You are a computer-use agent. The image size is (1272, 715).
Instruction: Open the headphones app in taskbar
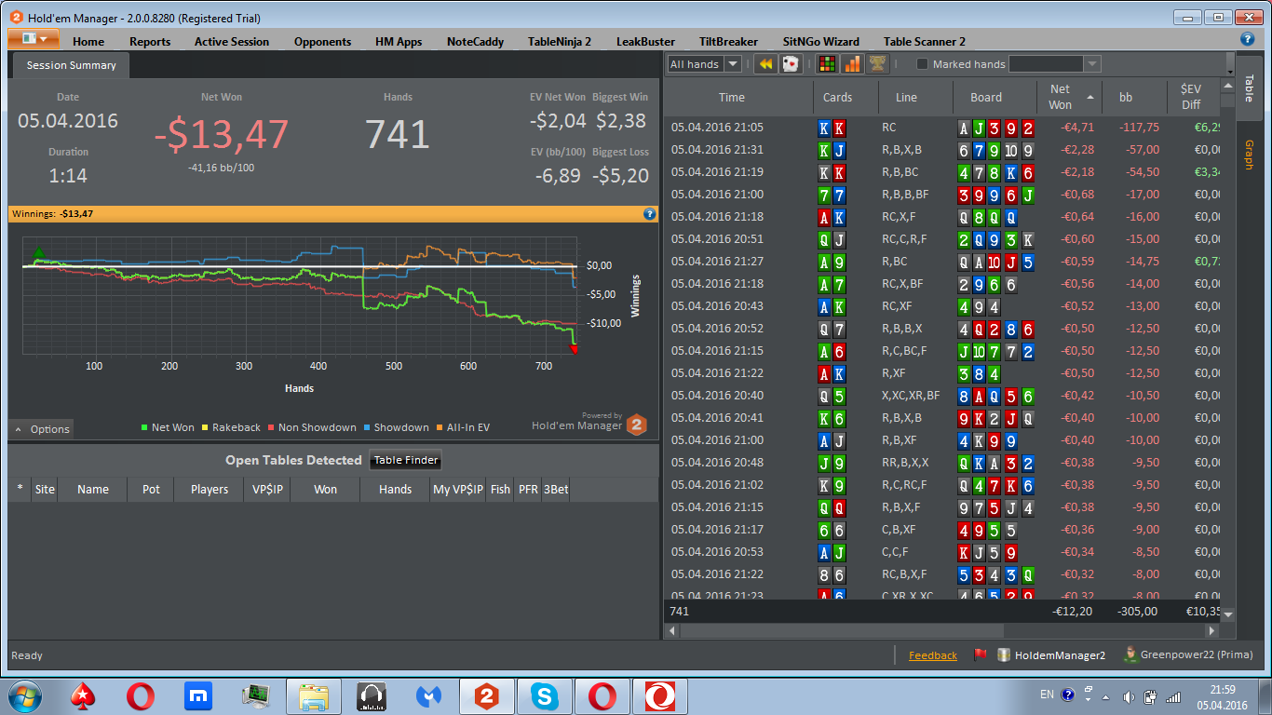pyautogui.click(x=372, y=695)
